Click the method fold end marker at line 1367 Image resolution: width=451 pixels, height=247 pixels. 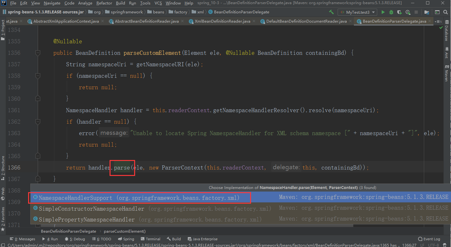point(38,179)
